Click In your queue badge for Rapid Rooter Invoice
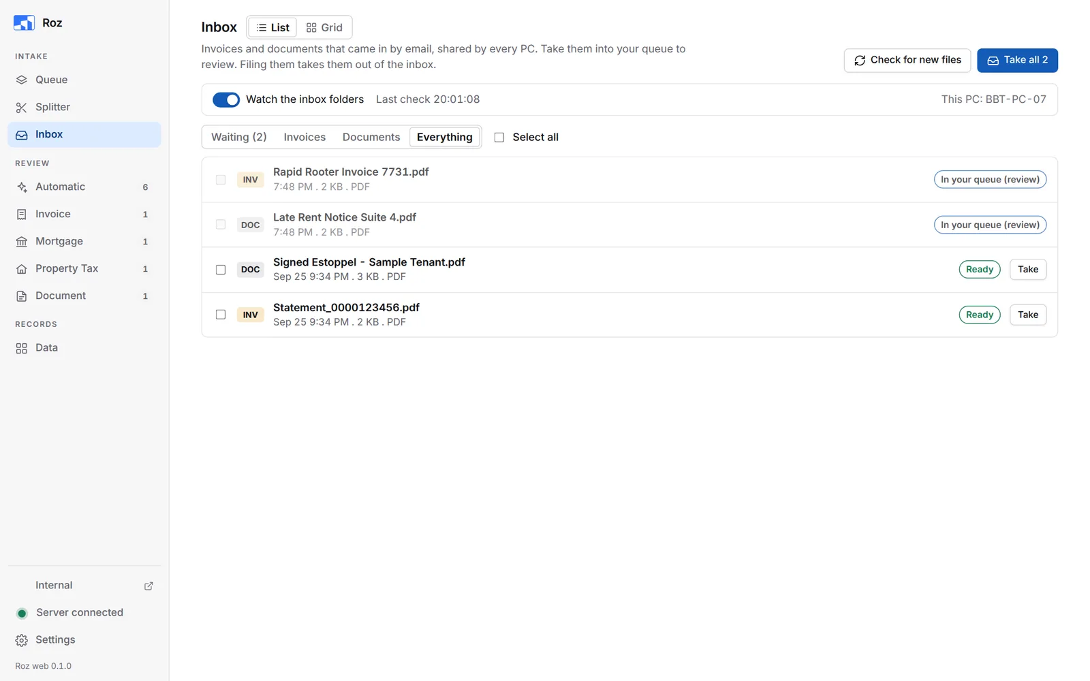1090x681 pixels. coord(990,180)
